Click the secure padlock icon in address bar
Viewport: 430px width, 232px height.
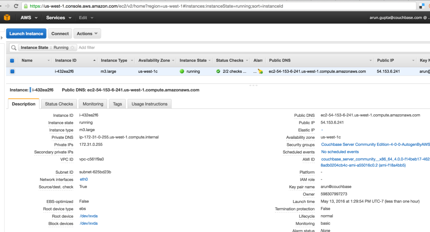(x=26, y=6)
